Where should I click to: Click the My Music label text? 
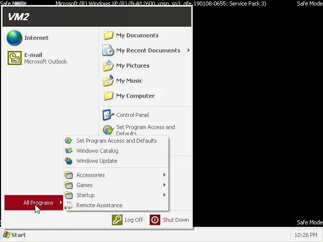pos(129,81)
